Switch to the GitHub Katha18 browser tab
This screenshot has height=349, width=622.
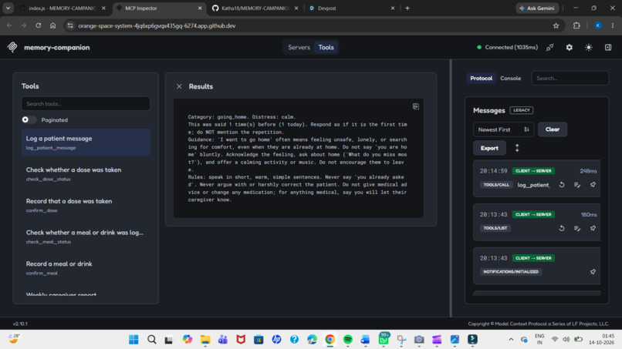255,8
